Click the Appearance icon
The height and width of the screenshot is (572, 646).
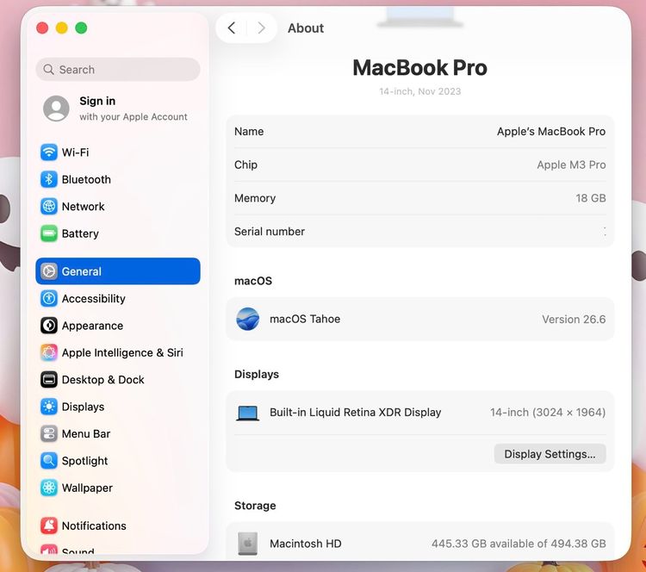tap(48, 325)
